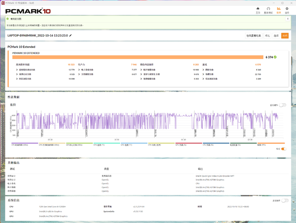
Task: Click the Compare (对比) button
Action: click(267, 36)
